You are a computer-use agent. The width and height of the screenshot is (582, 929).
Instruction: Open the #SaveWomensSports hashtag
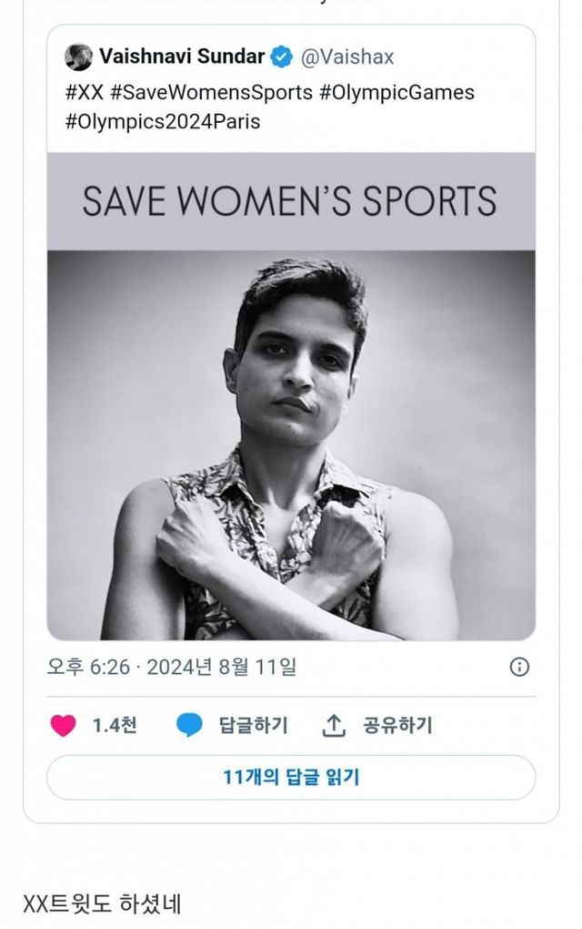point(214,92)
